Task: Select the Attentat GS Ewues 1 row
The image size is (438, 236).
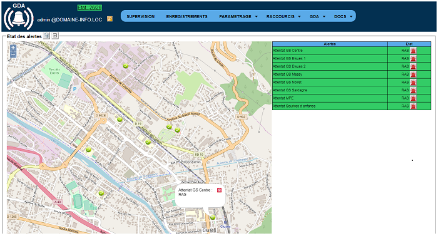Action: click(x=352, y=58)
